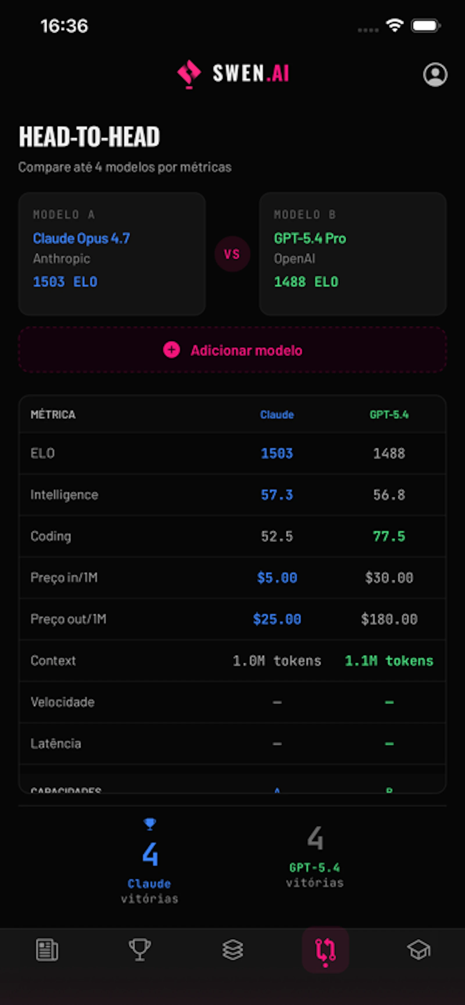This screenshot has height=1005, width=465.
Task: Click the GPT-5.4 column header
Action: 389,414
